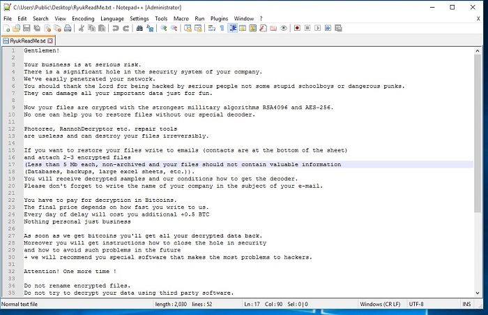Start macro recording with the red record icon
Screen dimensions: 488x315
point(297,29)
